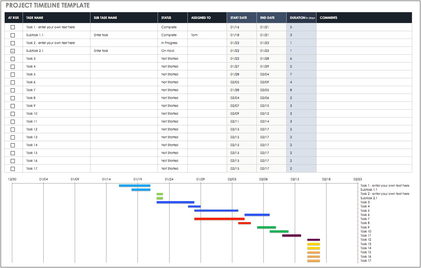This screenshot has width=421, height=268.
Task: Click duration value 8 for Task 7
Action: click(x=301, y=90)
